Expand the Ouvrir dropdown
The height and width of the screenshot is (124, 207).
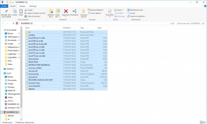[119, 10]
